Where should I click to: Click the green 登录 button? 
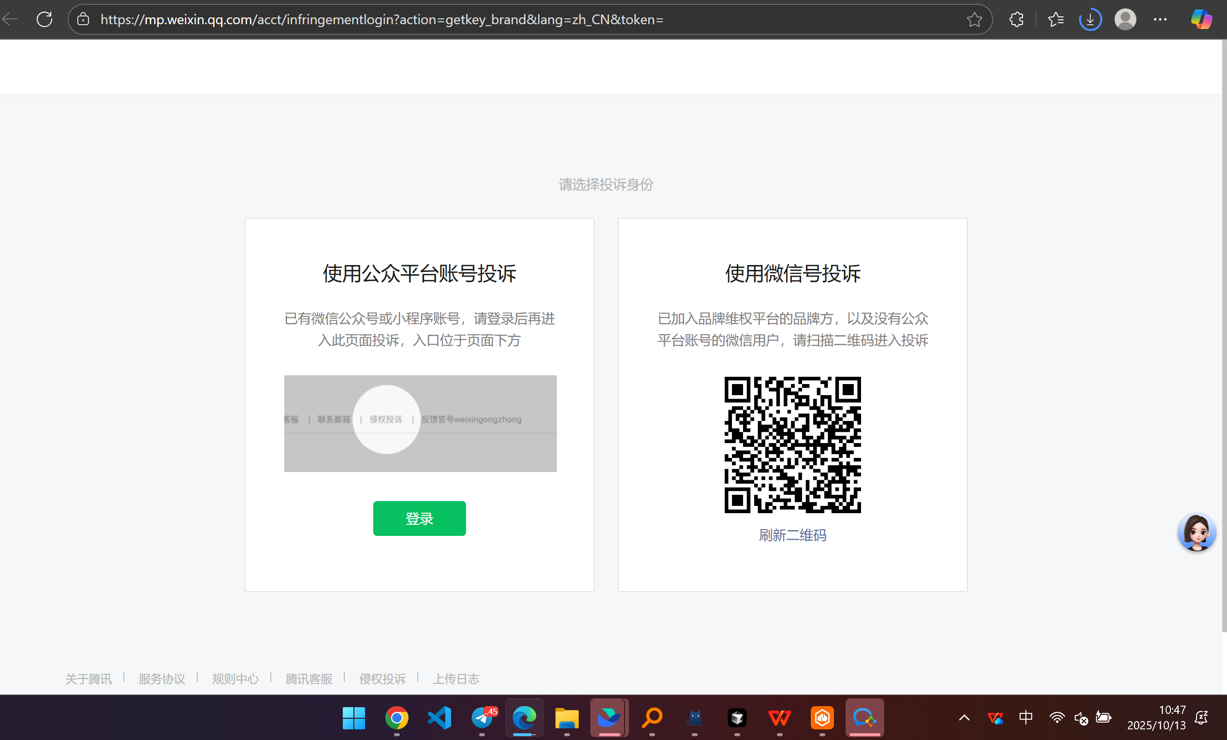click(419, 518)
